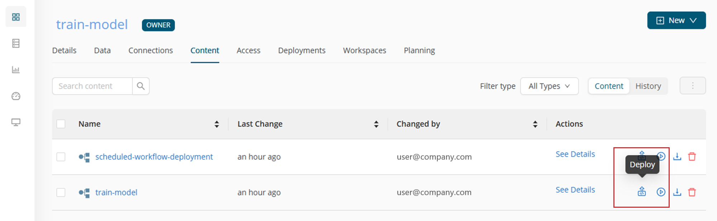Click Run icon for scheduled-workflow-deployment row
This screenshot has height=221, width=717.
point(662,156)
